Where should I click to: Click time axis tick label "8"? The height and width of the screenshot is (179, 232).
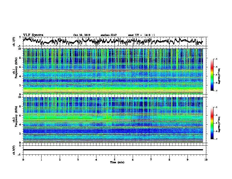pos(169,160)
